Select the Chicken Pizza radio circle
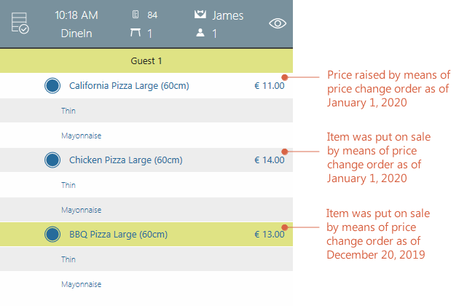Viewport: 459px width, 306px height. click(52, 160)
